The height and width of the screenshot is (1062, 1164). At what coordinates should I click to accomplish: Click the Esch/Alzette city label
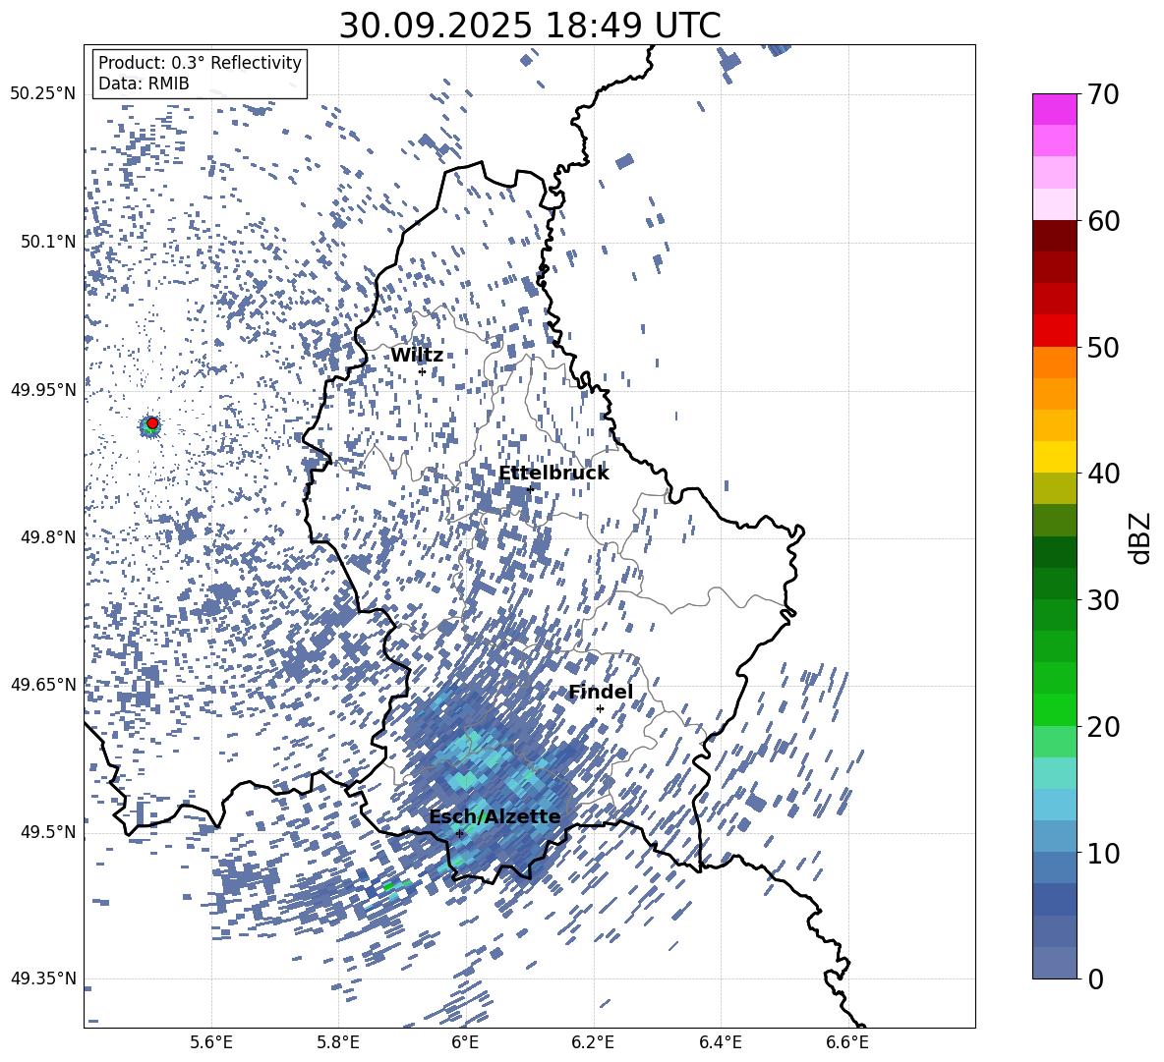(x=495, y=817)
